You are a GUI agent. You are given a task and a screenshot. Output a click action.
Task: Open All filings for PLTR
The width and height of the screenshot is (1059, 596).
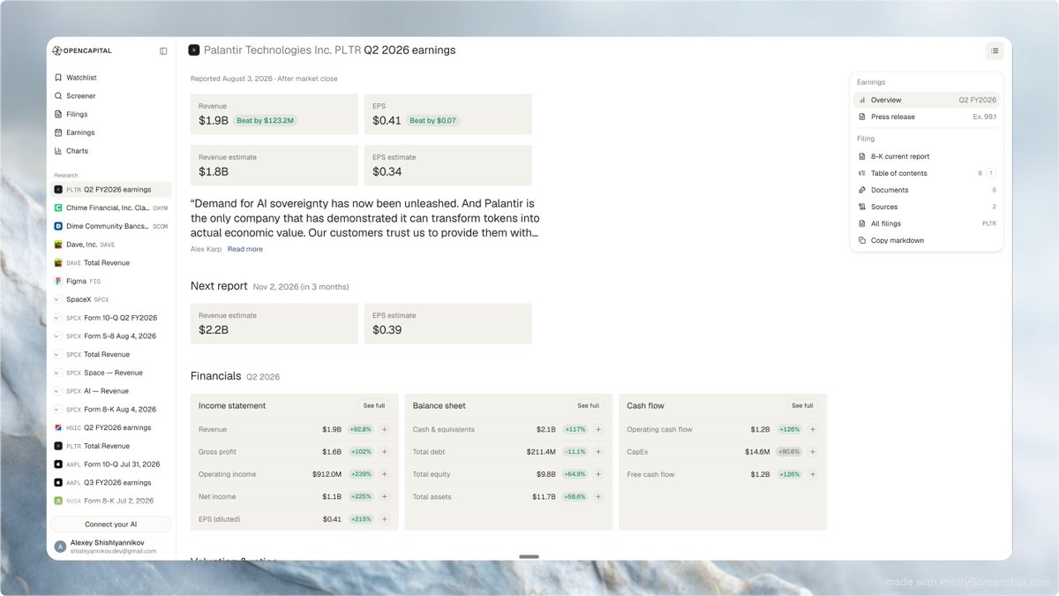click(x=927, y=223)
